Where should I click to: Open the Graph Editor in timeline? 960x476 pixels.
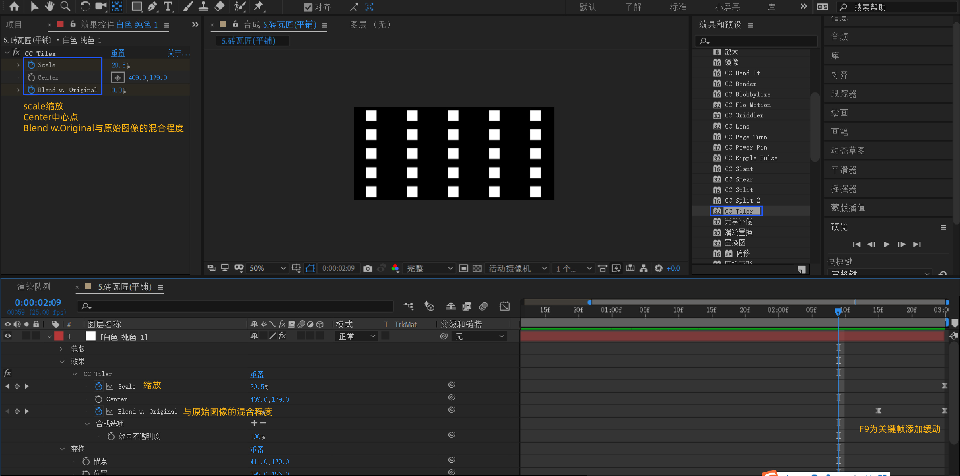pos(505,307)
